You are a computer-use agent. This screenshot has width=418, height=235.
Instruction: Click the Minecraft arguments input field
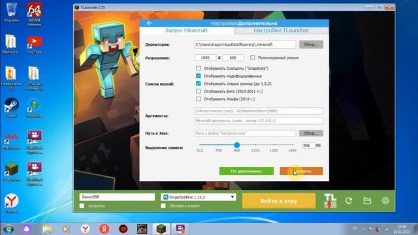259,121
